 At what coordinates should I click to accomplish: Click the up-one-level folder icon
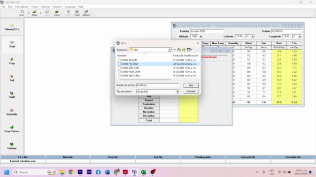[179, 50]
